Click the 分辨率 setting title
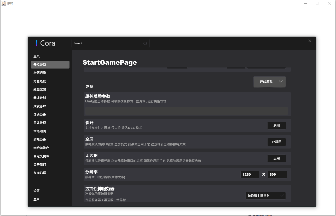Viewport: 336px width, 216px height. pos(91,172)
